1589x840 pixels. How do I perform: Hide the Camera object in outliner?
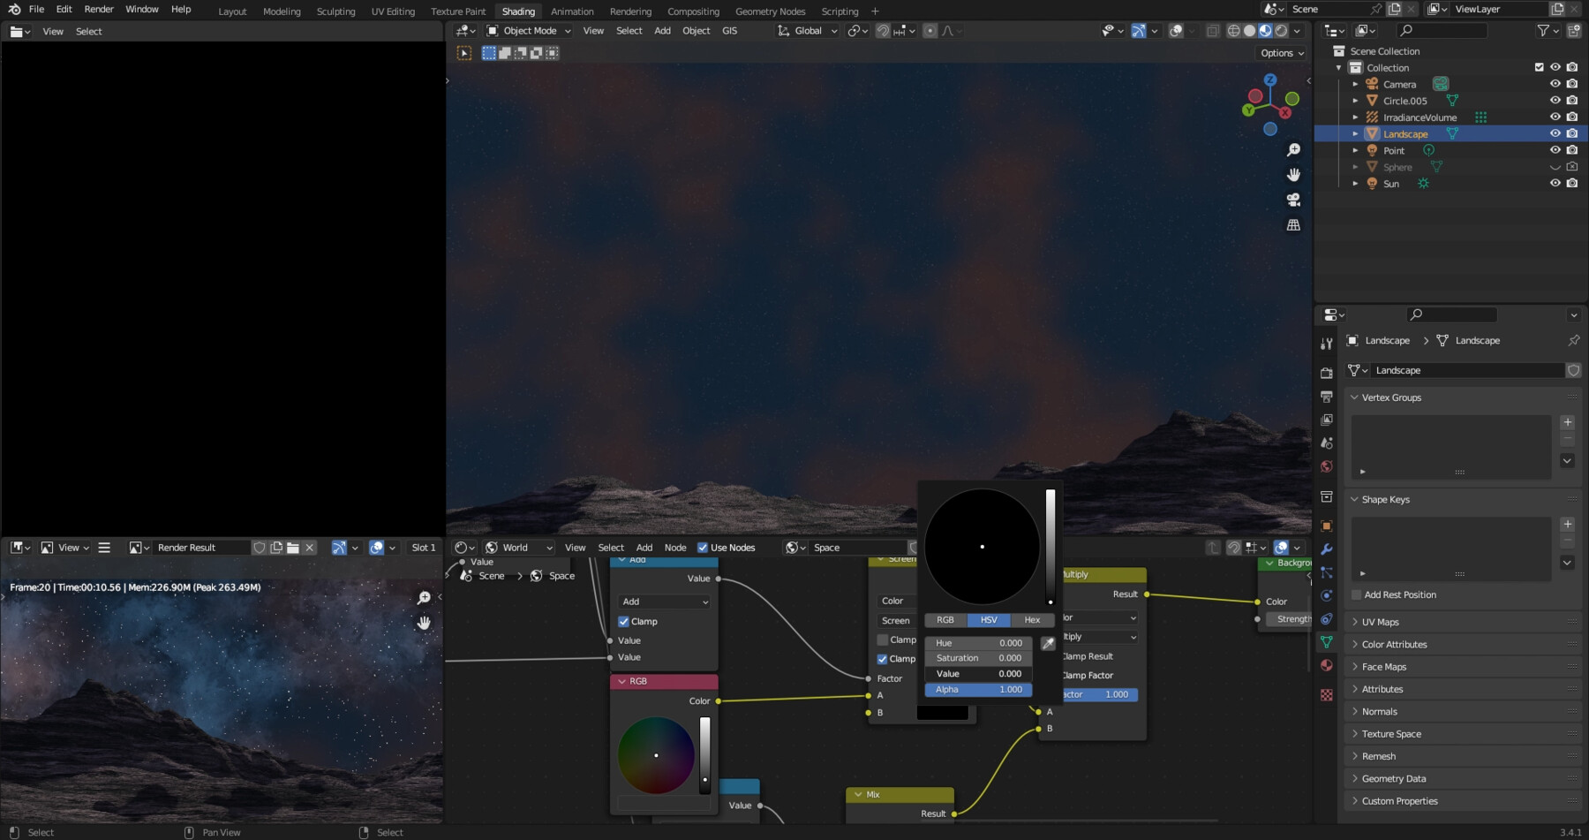pos(1555,84)
